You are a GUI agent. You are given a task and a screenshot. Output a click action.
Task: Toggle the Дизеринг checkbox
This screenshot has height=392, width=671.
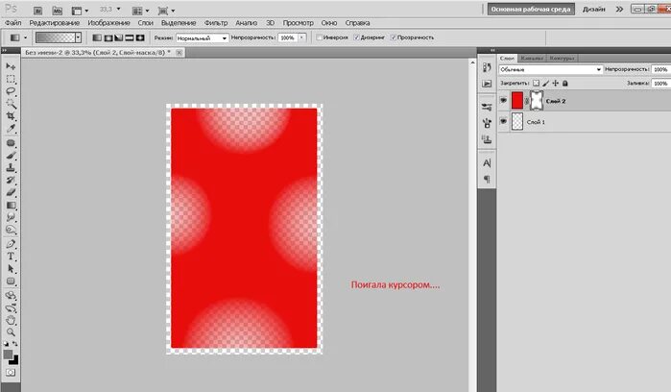(x=356, y=37)
